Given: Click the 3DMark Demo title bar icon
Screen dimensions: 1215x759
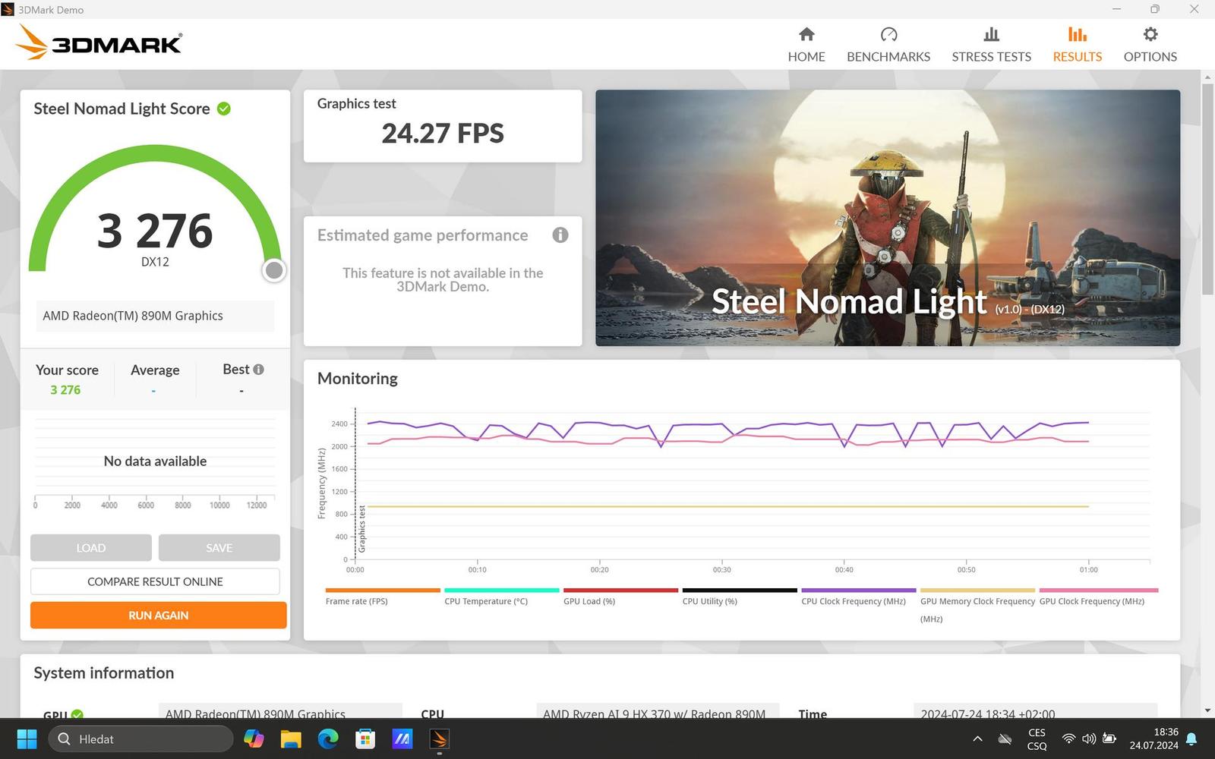Looking at the screenshot, I should click(8, 9).
